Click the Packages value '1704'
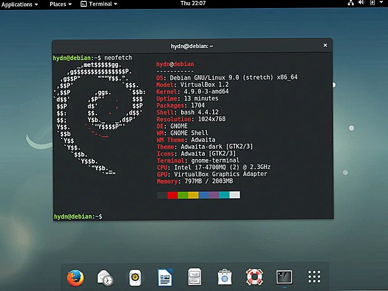Image resolution: width=388 pixels, height=291 pixels. coord(198,105)
